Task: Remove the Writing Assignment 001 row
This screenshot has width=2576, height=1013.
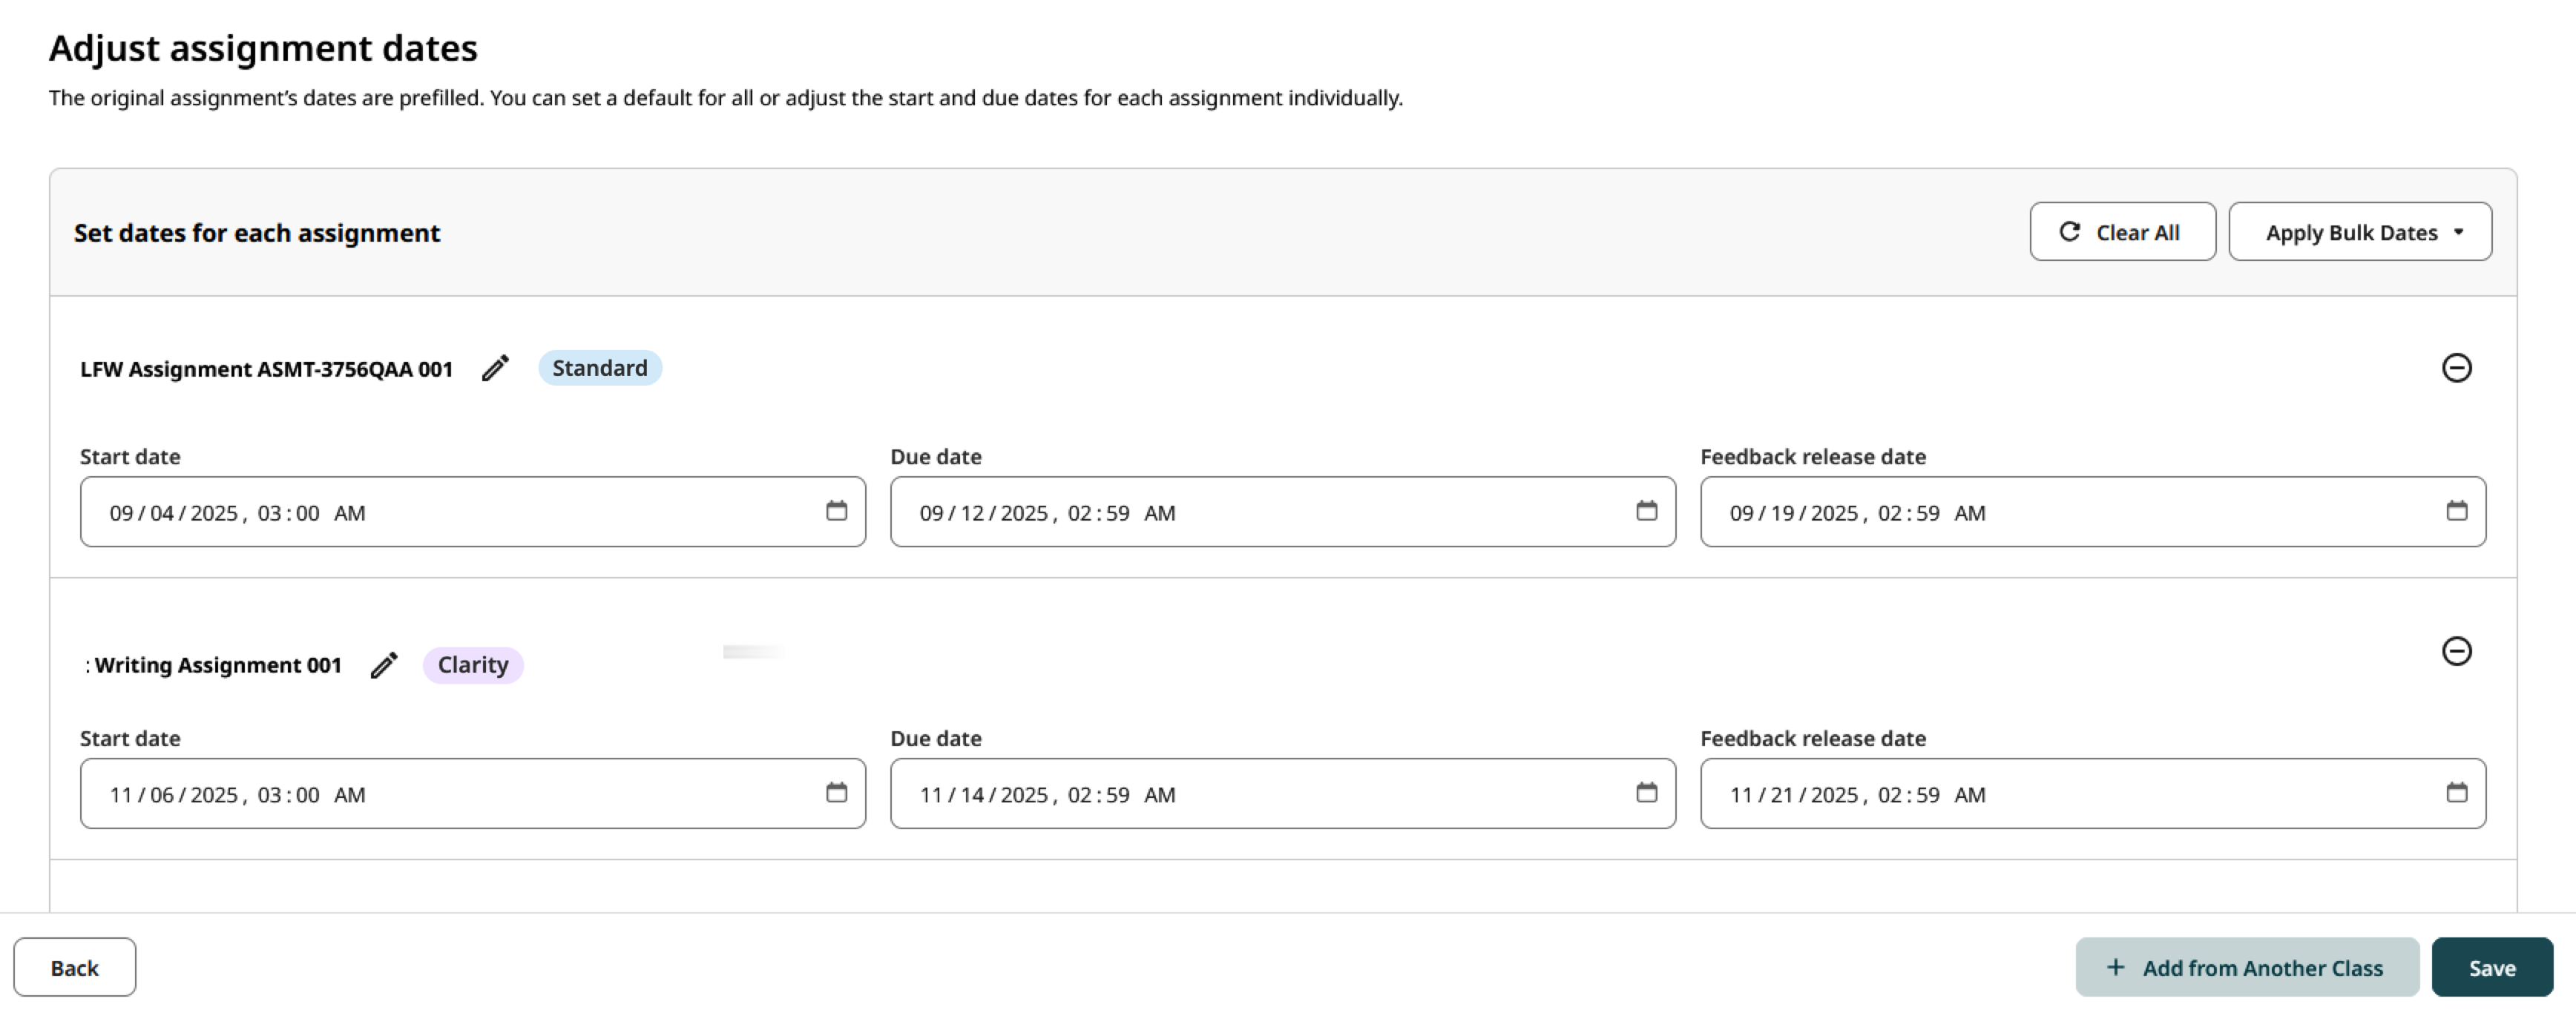Action: pos(2456,651)
